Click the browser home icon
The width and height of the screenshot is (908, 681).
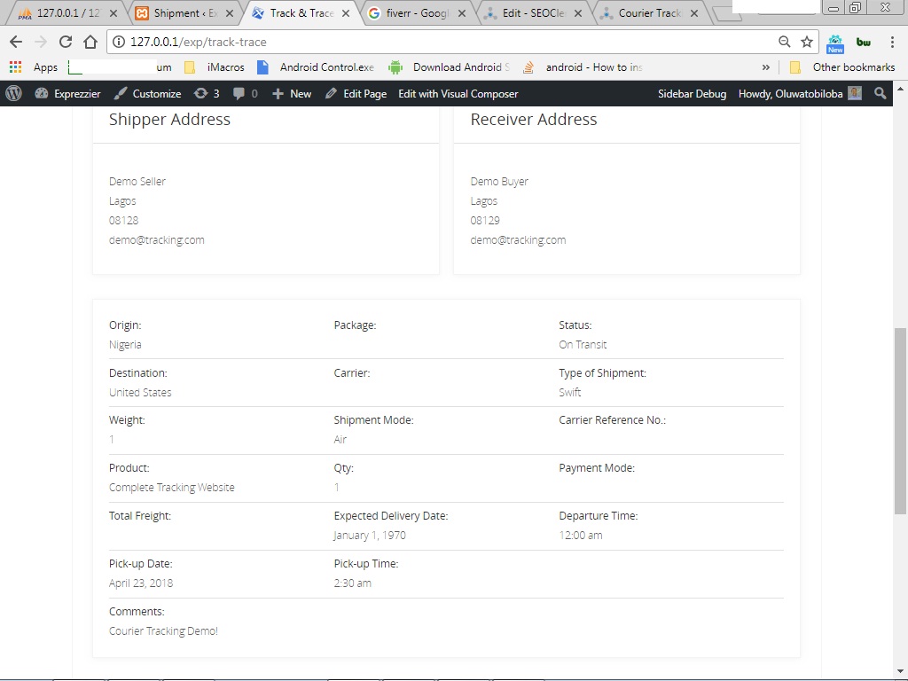point(90,41)
